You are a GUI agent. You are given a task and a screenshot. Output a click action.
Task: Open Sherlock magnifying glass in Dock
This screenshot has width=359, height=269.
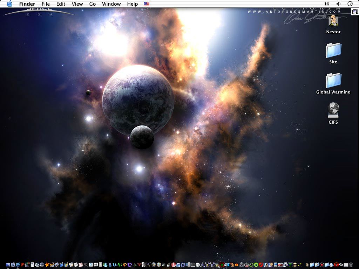[x=86, y=265]
